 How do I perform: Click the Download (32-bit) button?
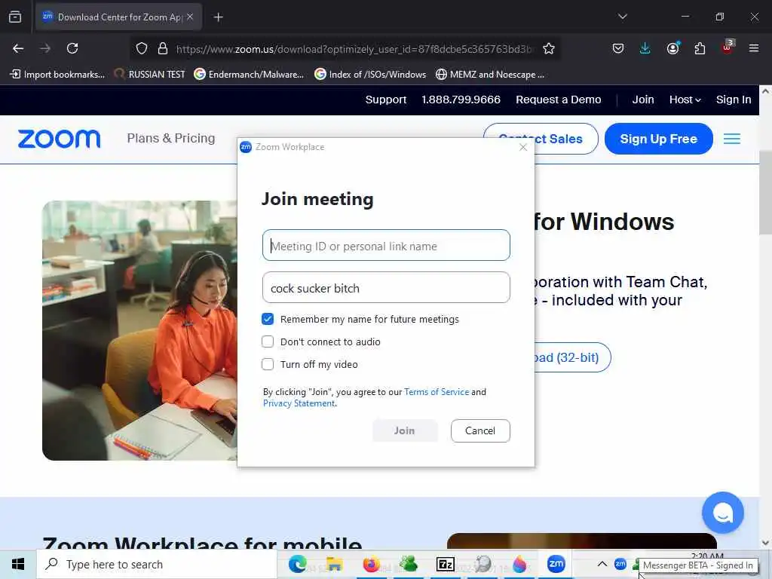571,357
